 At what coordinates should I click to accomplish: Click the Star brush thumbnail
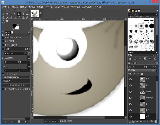(131, 31)
